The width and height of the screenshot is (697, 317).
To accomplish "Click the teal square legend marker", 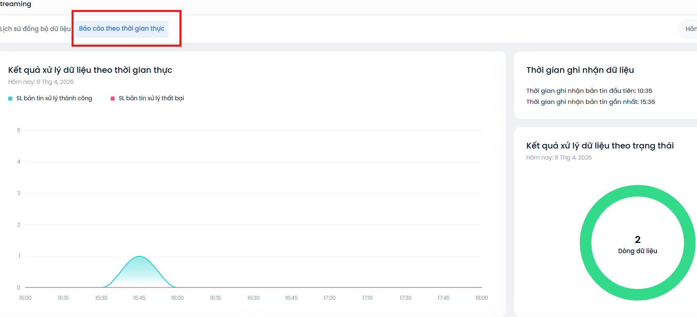I will click(x=10, y=99).
